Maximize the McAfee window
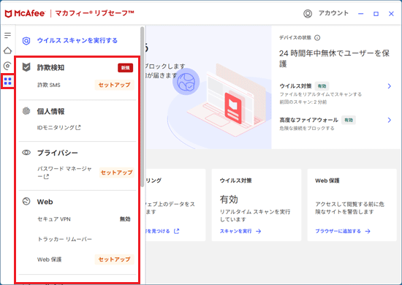Screen dimensions: 402x285 click(x=376, y=14)
